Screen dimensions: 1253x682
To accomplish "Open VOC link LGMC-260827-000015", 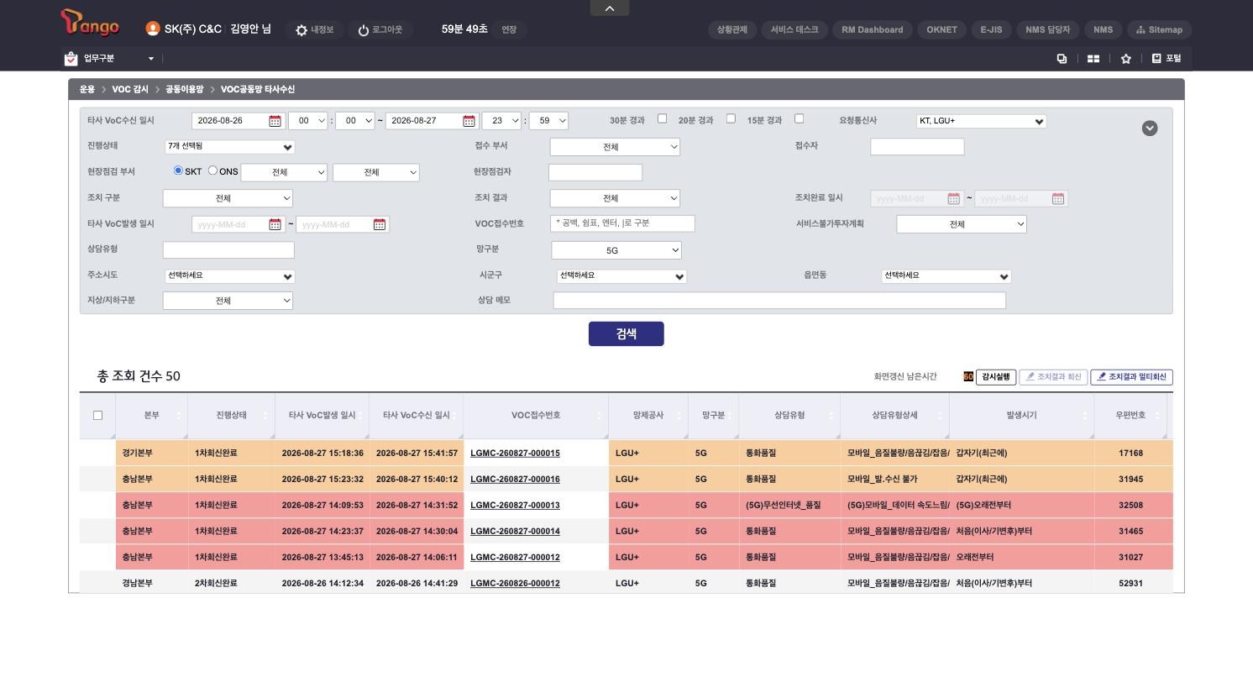I will [515, 454].
